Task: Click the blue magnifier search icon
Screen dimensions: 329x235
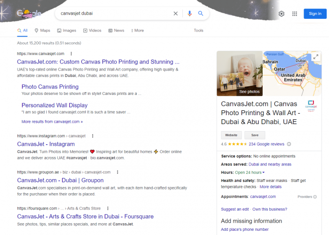Action: click(201, 14)
